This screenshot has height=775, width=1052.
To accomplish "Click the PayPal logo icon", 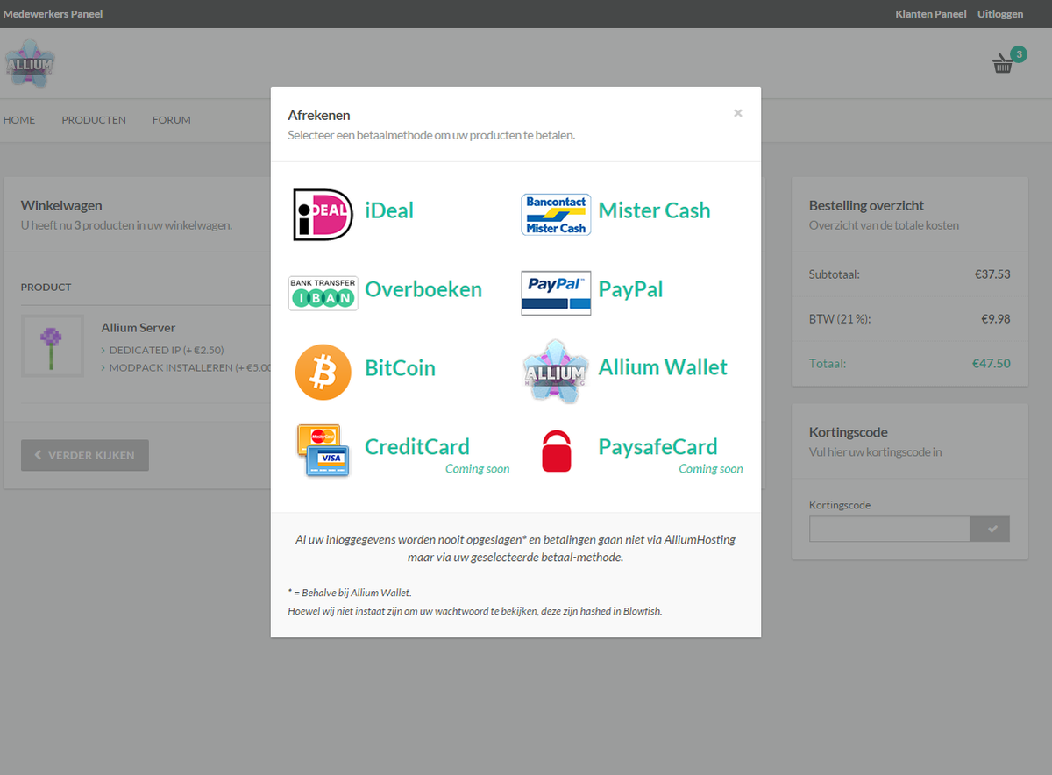I will [556, 293].
